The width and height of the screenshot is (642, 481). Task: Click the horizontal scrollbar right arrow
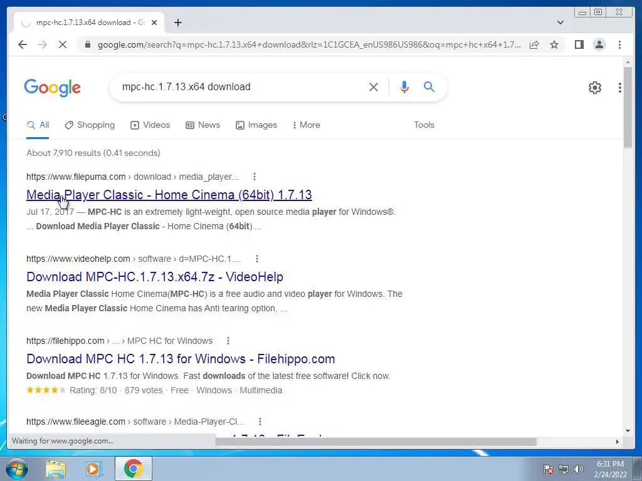click(x=618, y=442)
